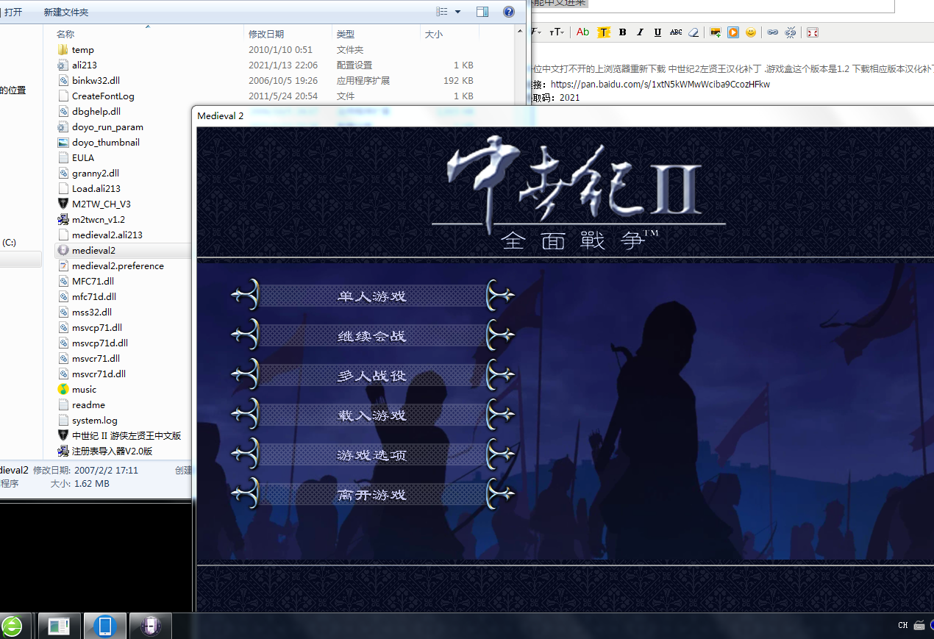This screenshot has width=934, height=639.
Task: Insert an image using the picture icon
Action: click(x=716, y=32)
